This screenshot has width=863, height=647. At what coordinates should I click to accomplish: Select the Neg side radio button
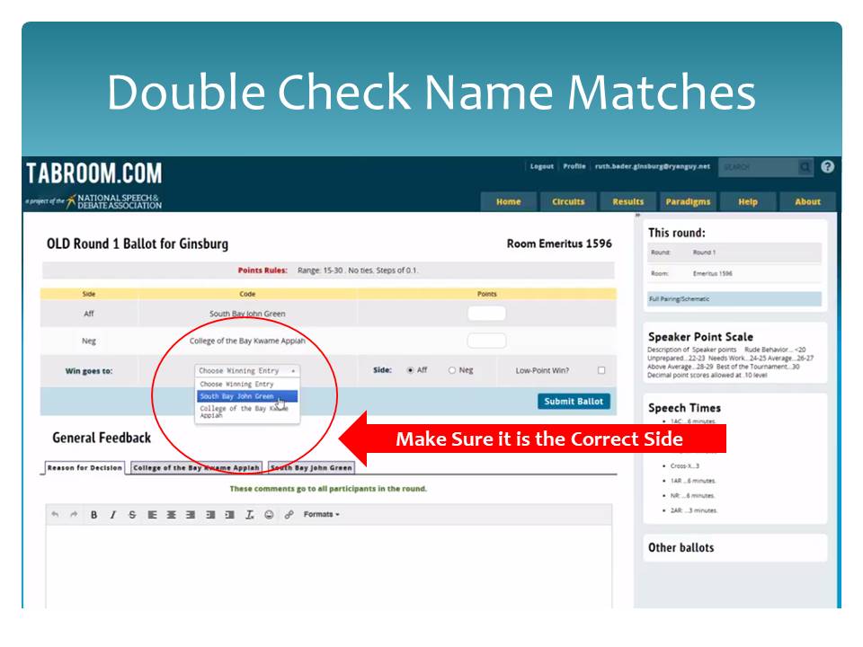[x=452, y=370]
